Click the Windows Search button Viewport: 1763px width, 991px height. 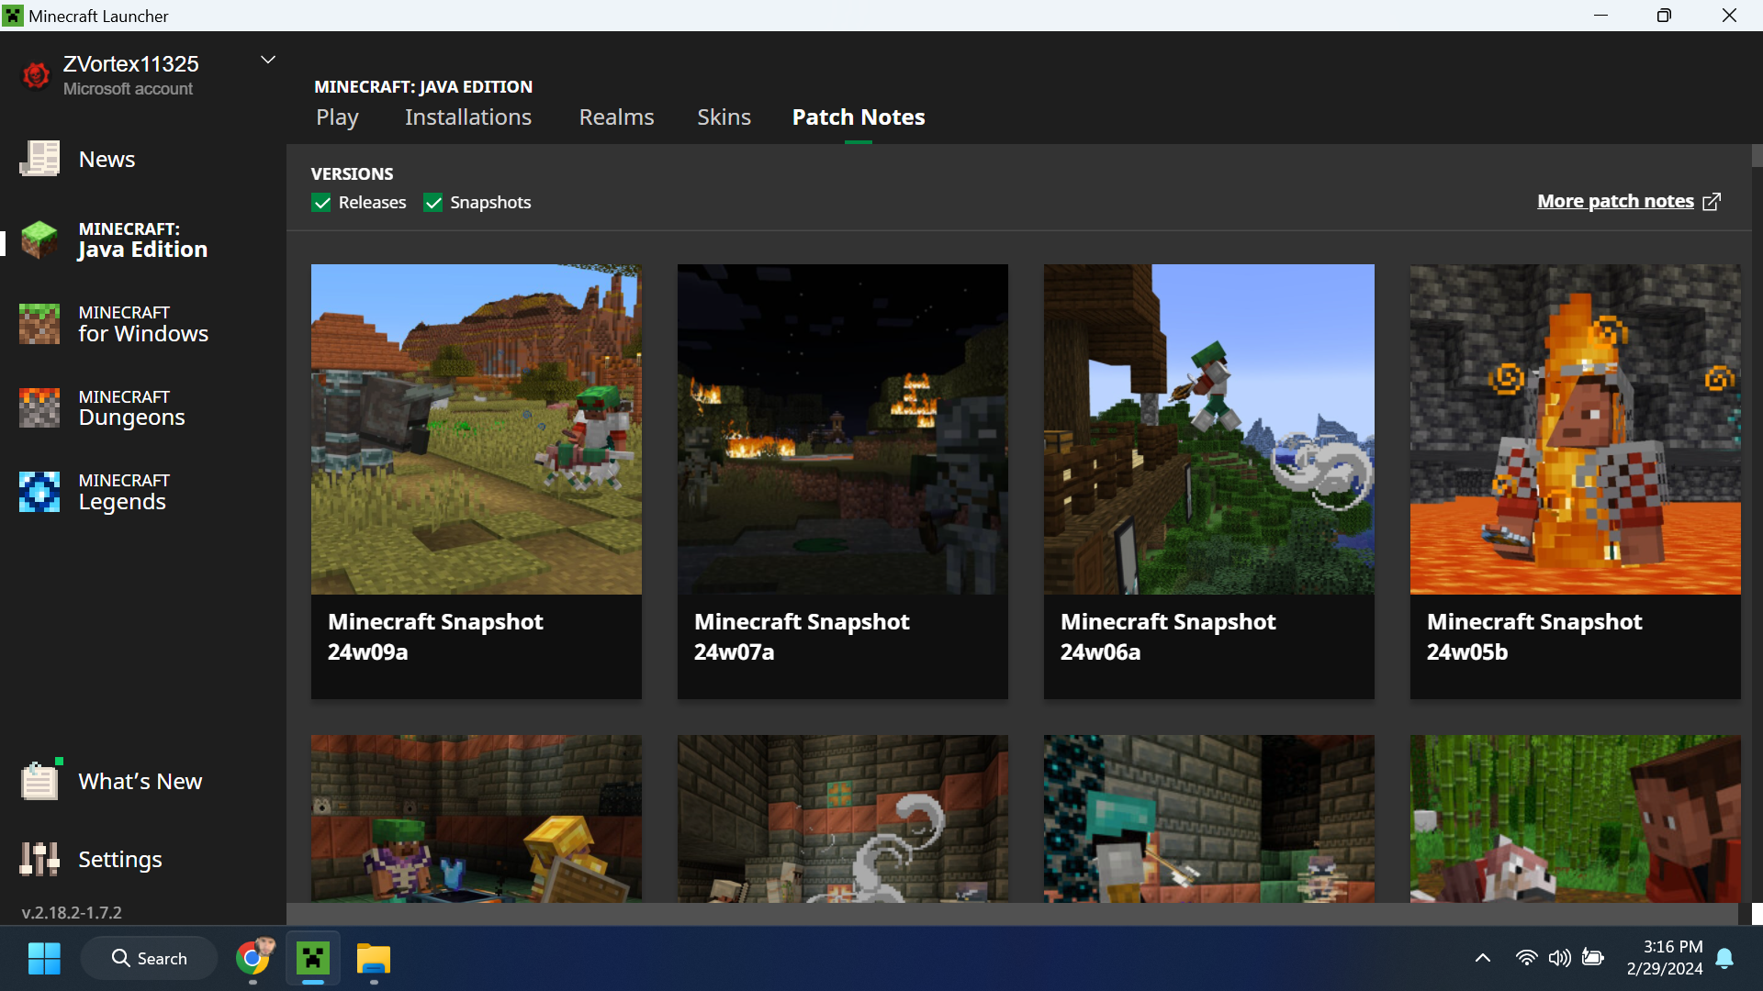(x=150, y=958)
